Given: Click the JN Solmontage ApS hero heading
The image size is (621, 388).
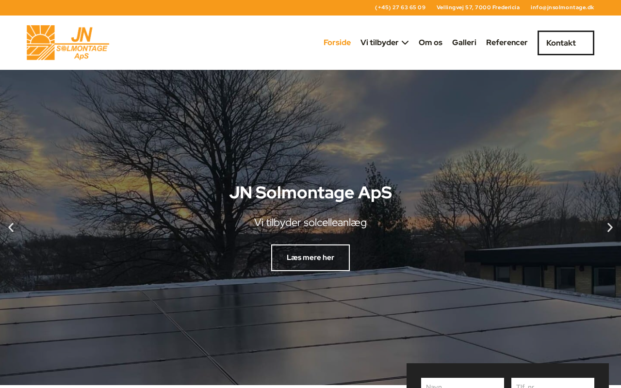Looking at the screenshot, I should click(310, 193).
